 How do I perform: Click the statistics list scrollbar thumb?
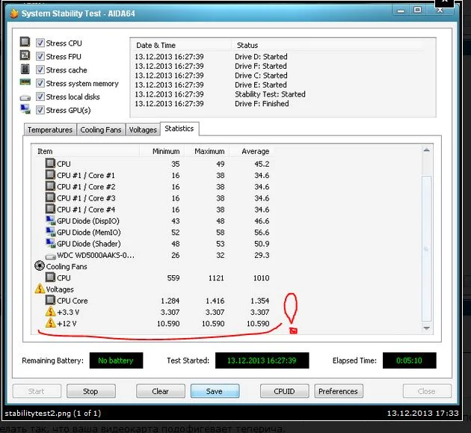click(x=427, y=249)
